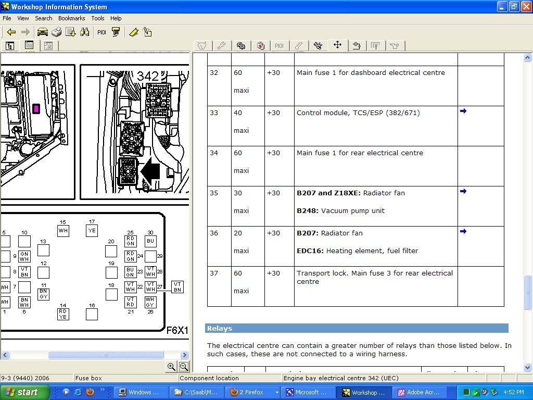Select the four-way arrows location tab
This screenshot has width=533, height=400.
pos(337,45)
